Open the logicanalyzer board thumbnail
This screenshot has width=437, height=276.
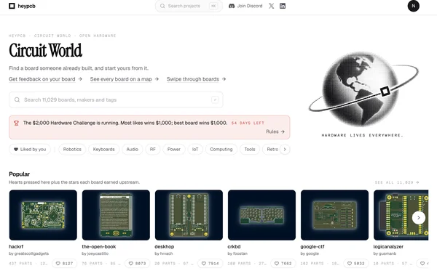coord(401,215)
